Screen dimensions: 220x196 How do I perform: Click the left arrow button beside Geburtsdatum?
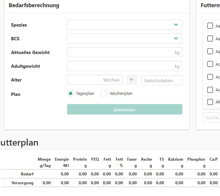pyautogui.click(x=132, y=80)
